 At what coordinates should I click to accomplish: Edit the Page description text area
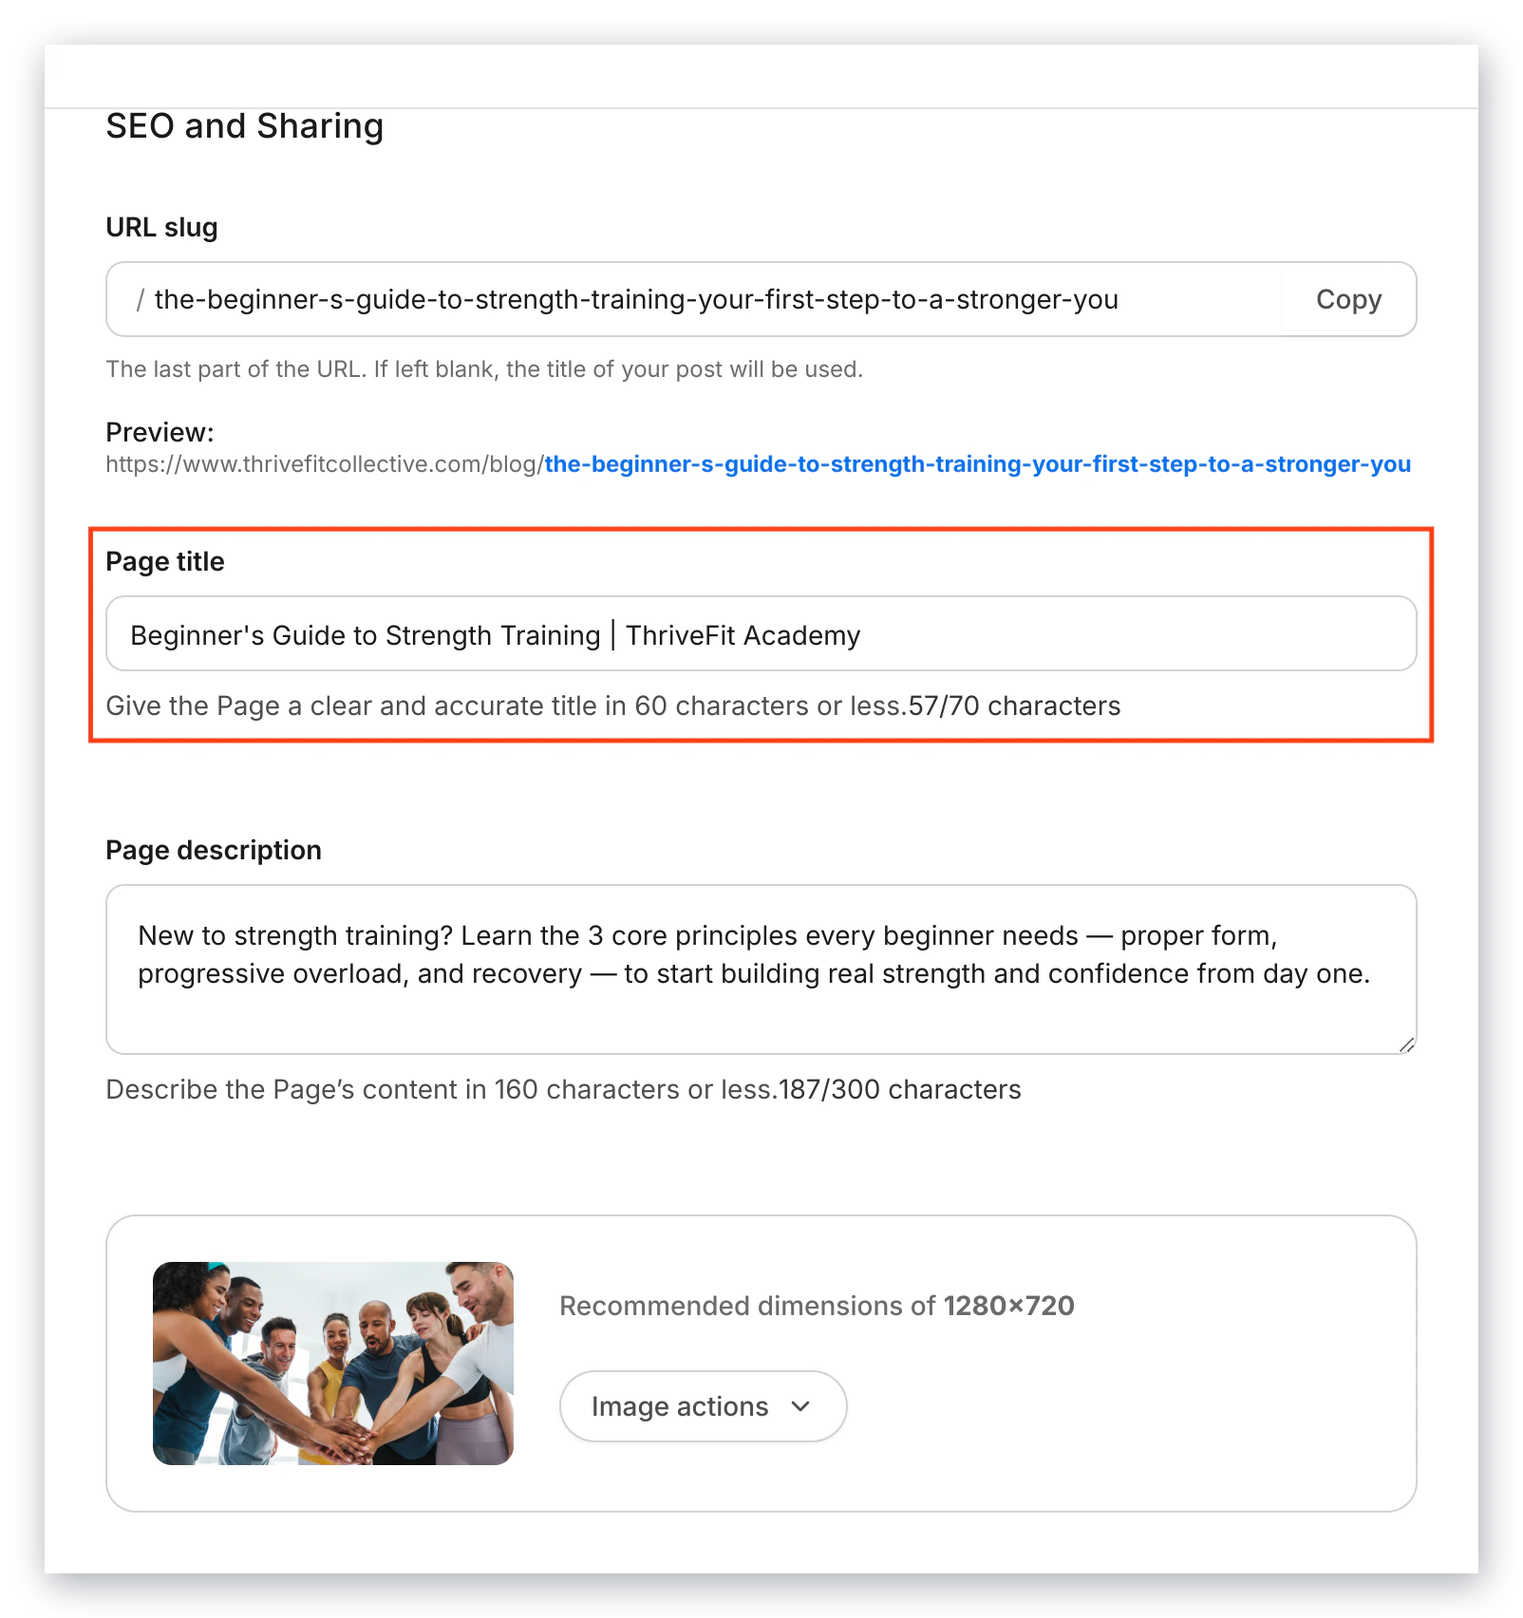[x=761, y=969]
